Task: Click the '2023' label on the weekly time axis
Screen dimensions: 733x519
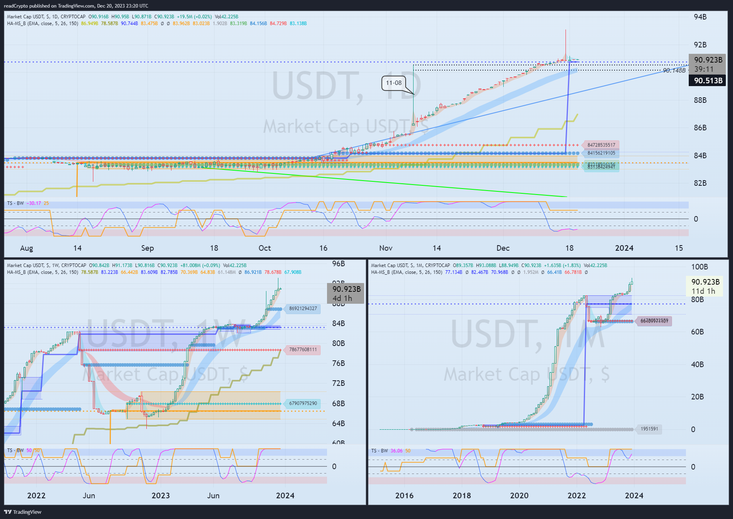Action: (x=161, y=495)
